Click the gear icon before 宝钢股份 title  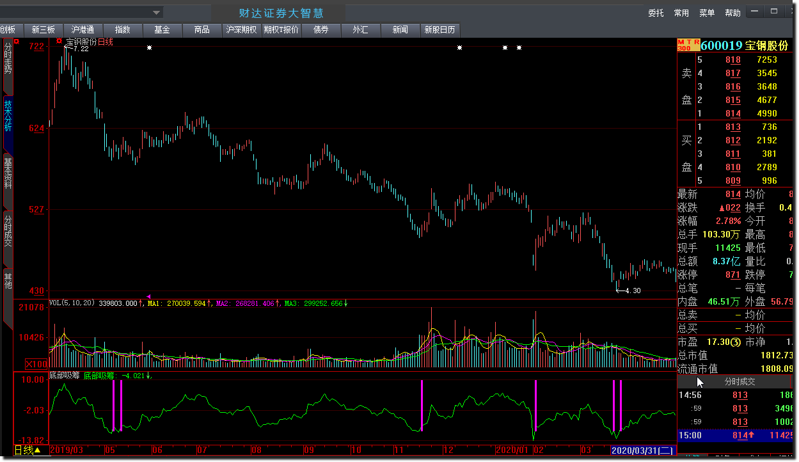(59, 42)
